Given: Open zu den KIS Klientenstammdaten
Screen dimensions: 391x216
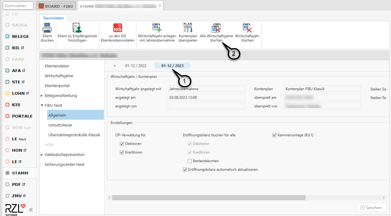Looking at the screenshot, I should (117, 28).
